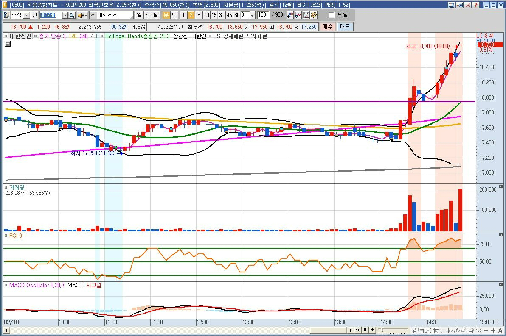Click the grid table icon under 대한전선 label
This screenshot has width=506, height=336.
(x=8, y=44)
